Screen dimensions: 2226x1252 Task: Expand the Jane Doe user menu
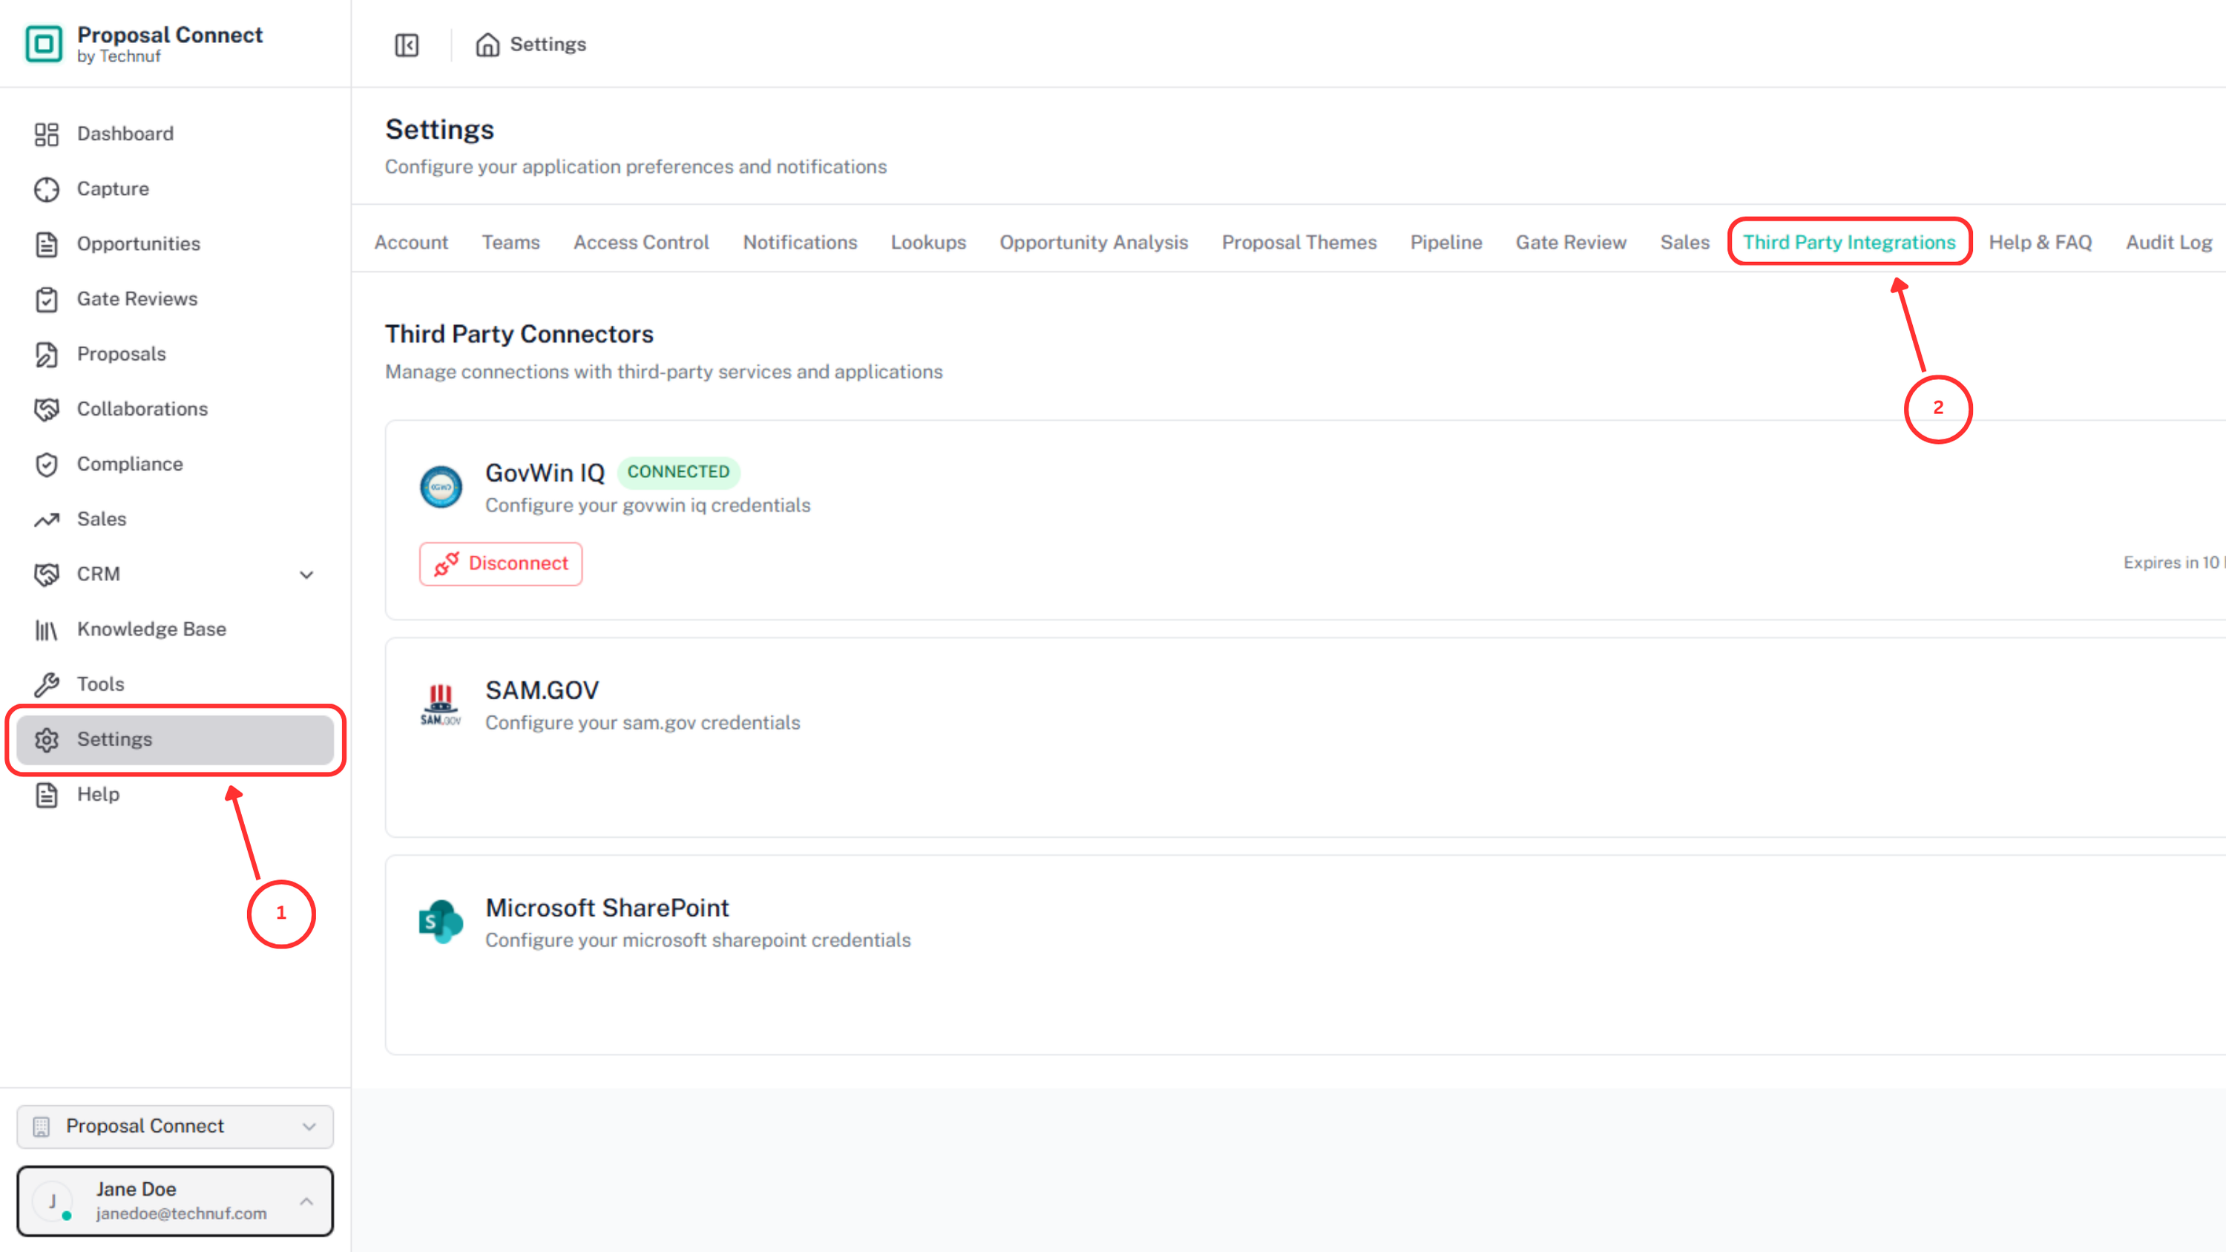(x=175, y=1201)
